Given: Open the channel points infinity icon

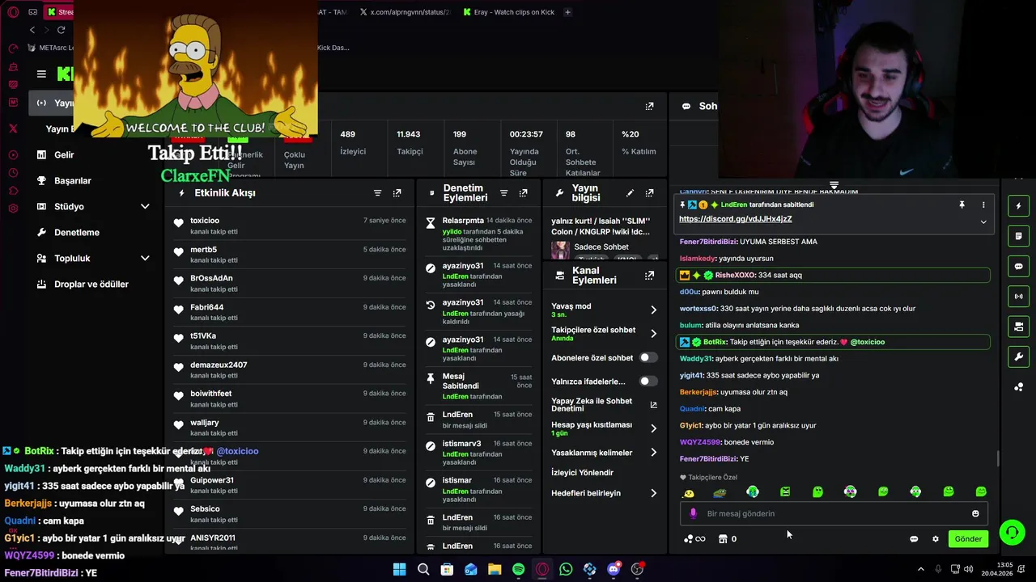Looking at the screenshot, I should click(694, 539).
